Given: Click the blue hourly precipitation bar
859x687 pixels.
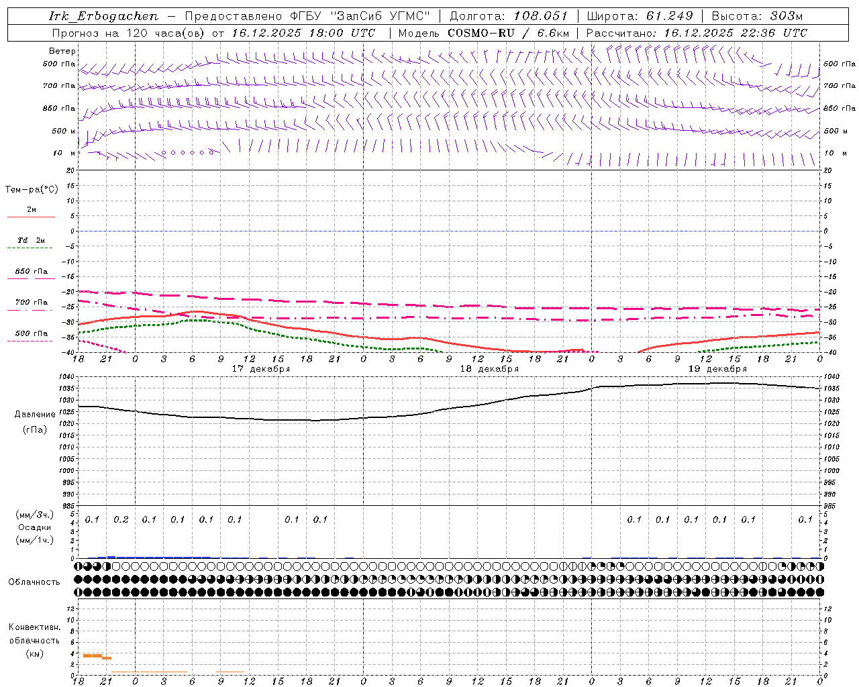Looking at the screenshot, I should (154, 557).
